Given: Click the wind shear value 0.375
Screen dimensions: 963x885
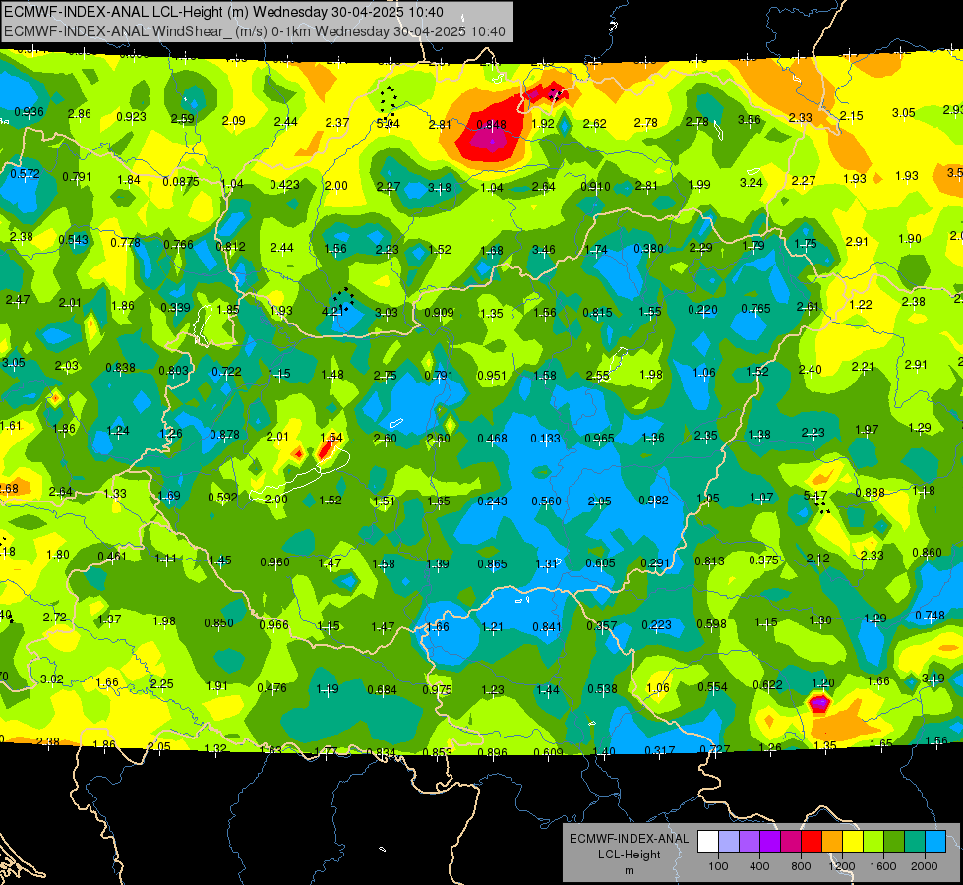Looking at the screenshot, I should [763, 560].
